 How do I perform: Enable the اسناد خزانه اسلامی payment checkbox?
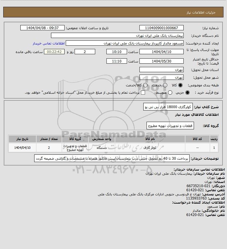(x=143, y=93)
